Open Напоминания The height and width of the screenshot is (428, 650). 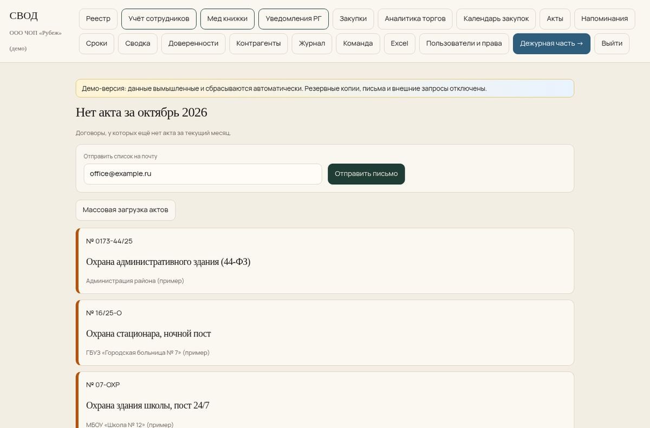click(x=604, y=19)
